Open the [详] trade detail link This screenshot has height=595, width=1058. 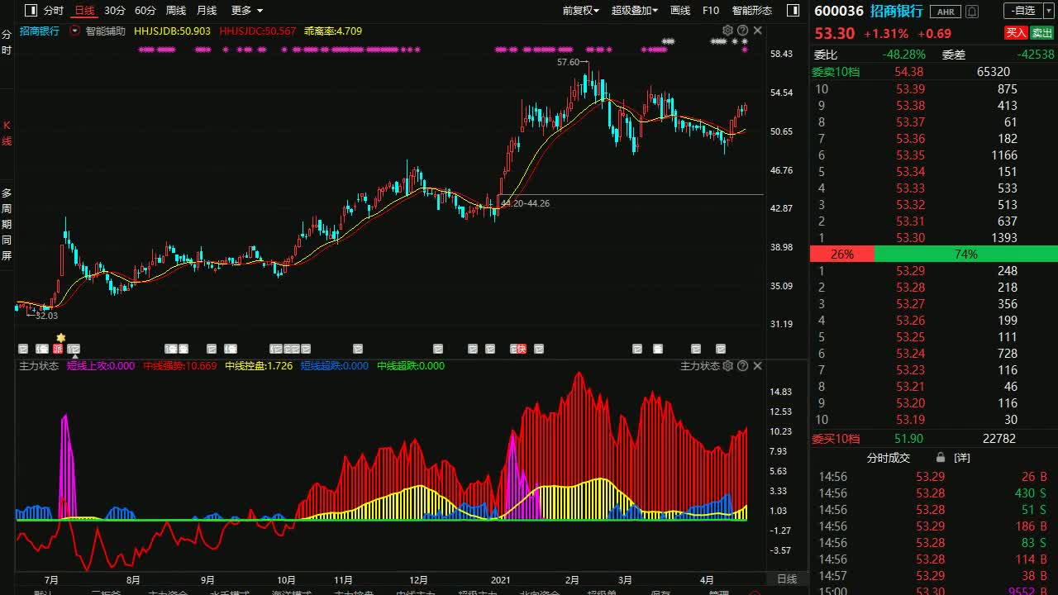(962, 457)
